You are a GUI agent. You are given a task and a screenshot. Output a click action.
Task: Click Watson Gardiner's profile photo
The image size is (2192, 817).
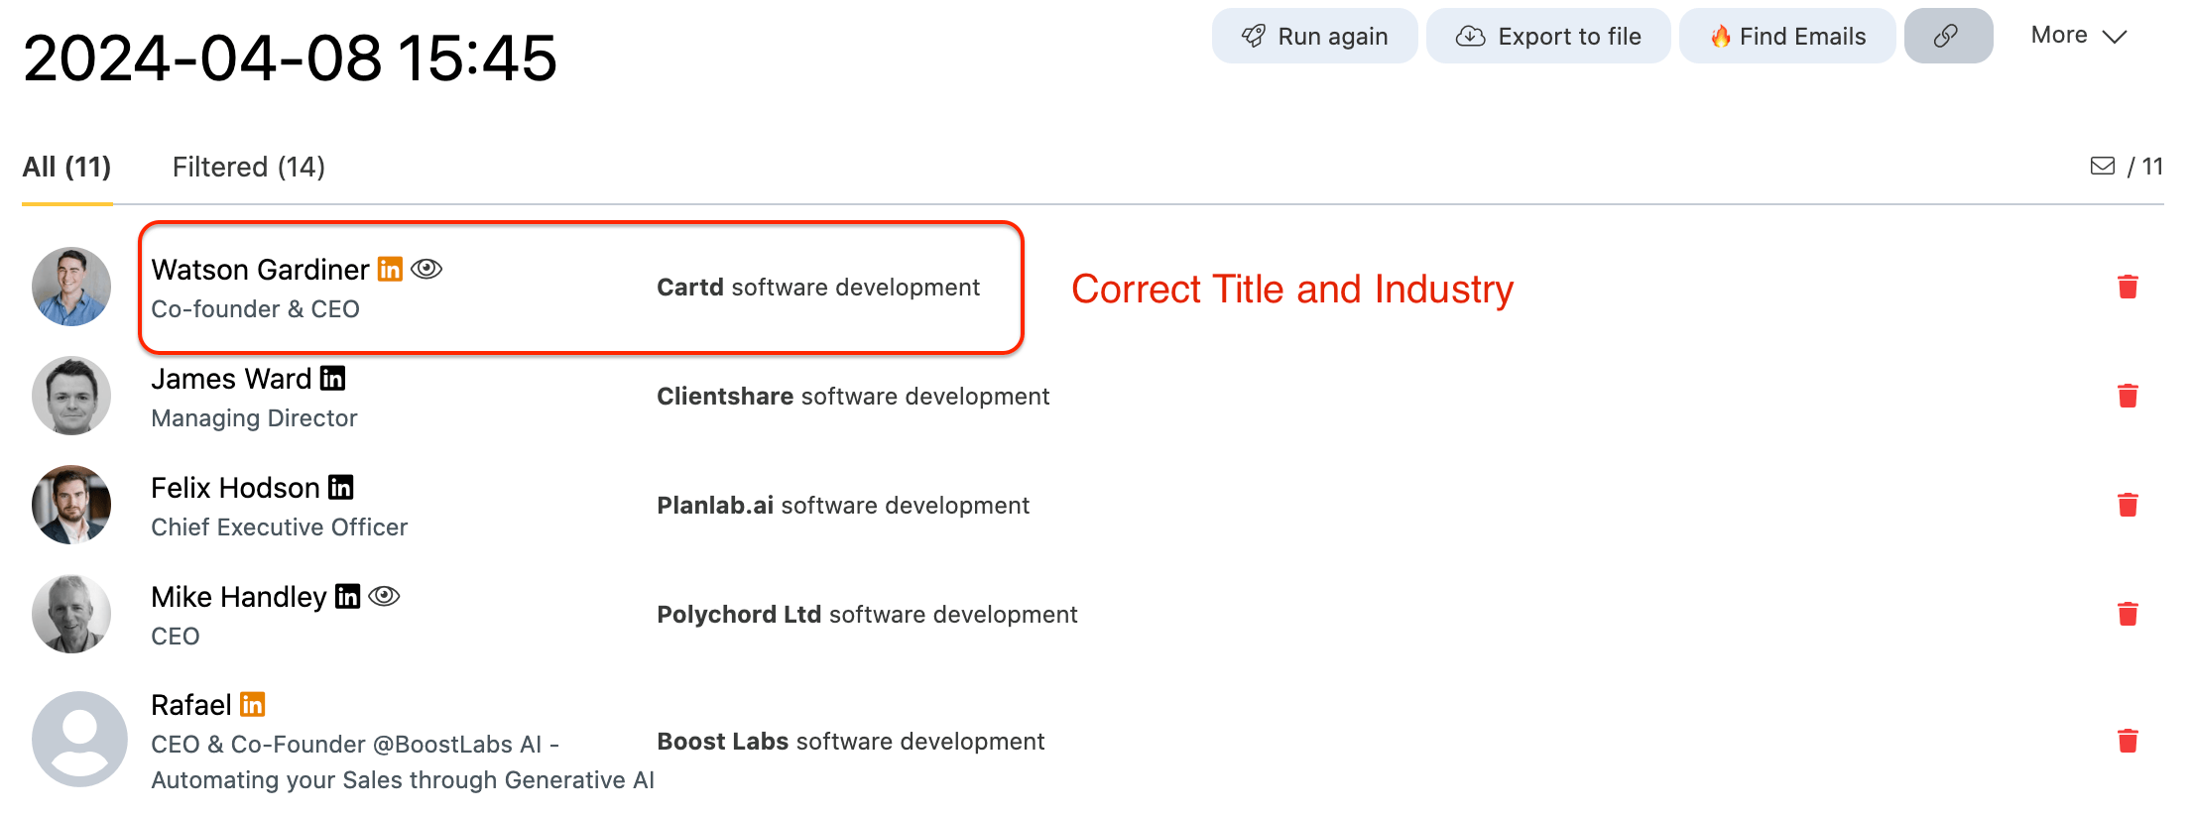71,288
